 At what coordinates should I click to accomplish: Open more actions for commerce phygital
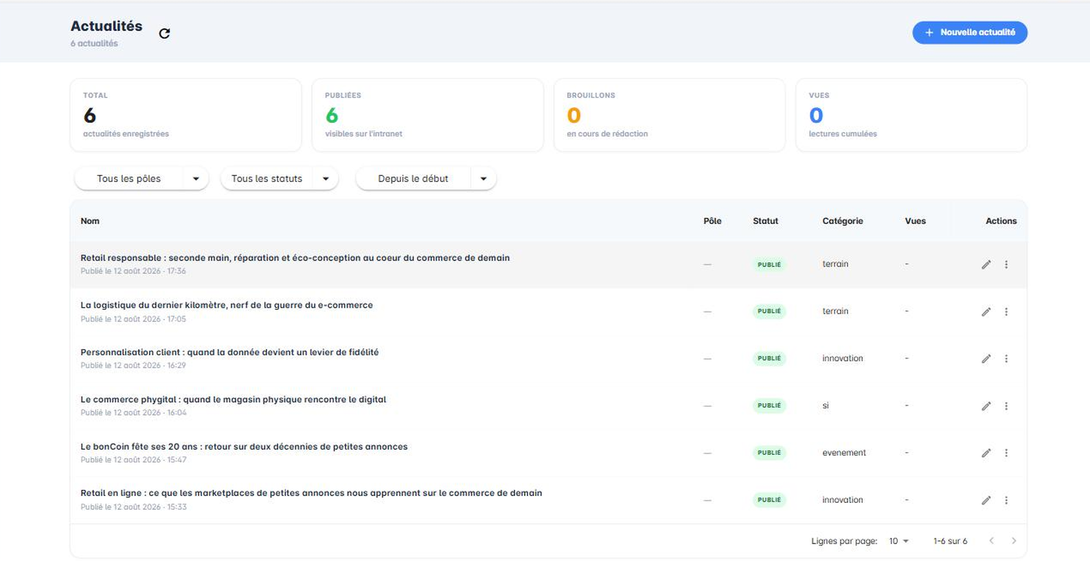click(x=1006, y=406)
